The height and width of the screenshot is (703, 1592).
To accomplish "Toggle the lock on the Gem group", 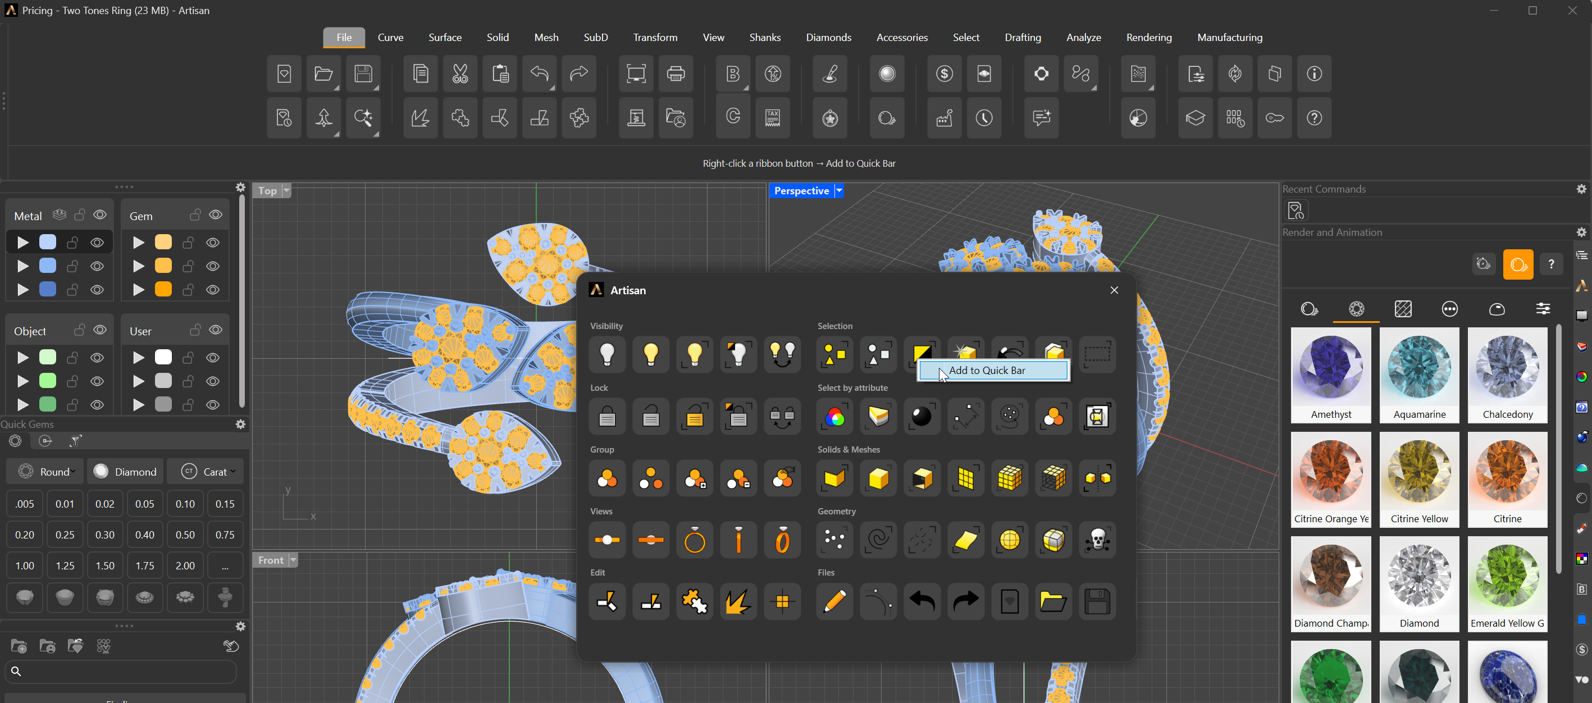I will coord(195,214).
